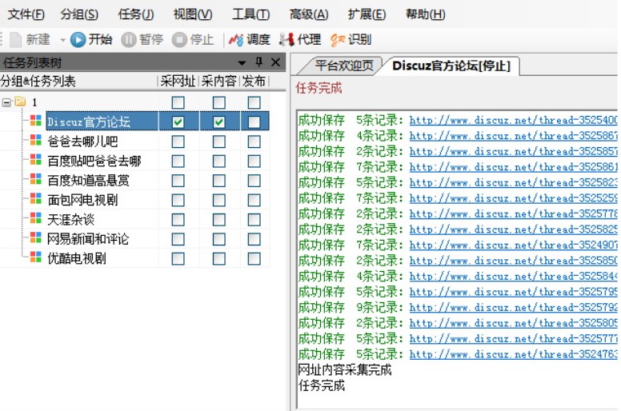
Task: Open the thread-3525792 log link
Action: 513,307
